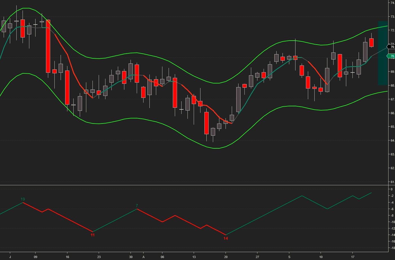
Task: Click the dark green shaded projection box
Action: 383,53
